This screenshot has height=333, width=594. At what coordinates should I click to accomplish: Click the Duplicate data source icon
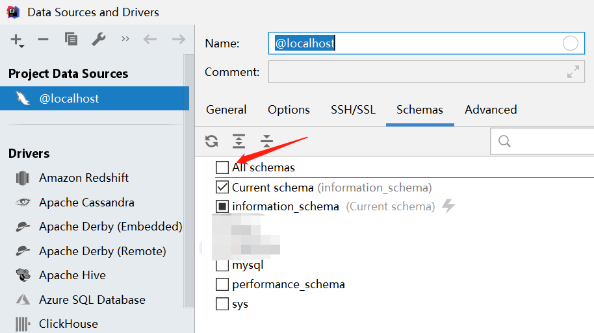(71, 39)
